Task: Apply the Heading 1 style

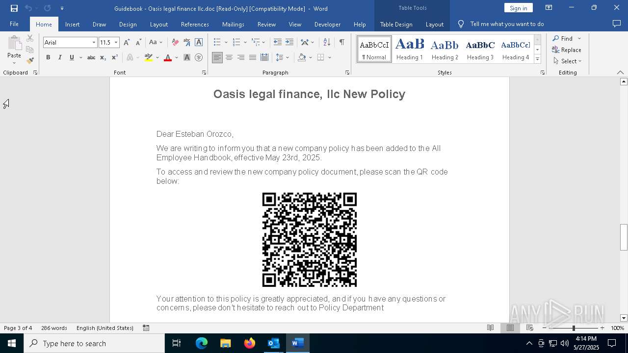Action: [410, 49]
